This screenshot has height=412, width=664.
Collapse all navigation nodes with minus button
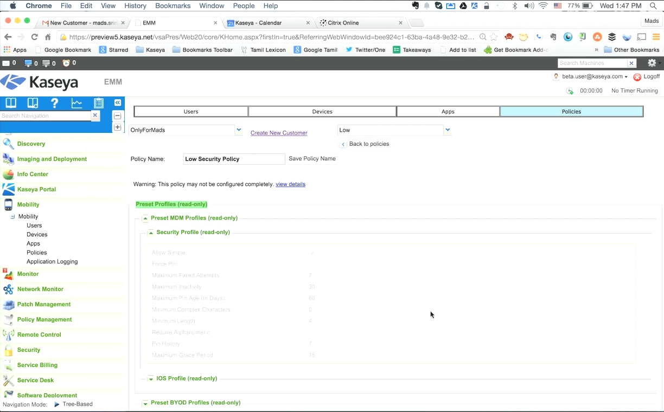point(117,115)
